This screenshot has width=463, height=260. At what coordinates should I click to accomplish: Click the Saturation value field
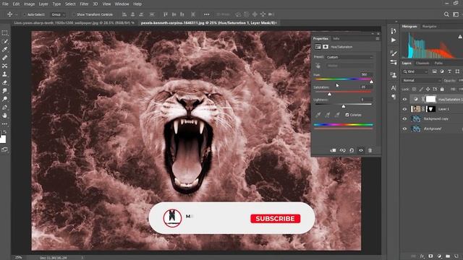(367, 87)
